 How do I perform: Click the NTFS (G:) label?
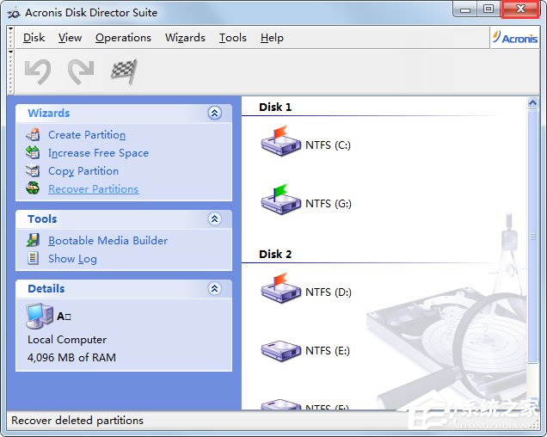pos(329,203)
